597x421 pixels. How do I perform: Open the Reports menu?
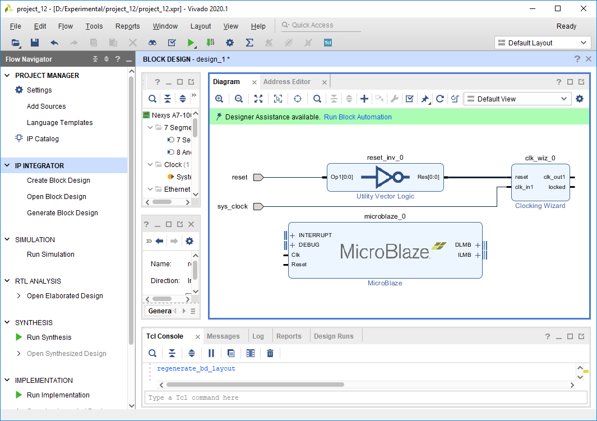(x=128, y=26)
